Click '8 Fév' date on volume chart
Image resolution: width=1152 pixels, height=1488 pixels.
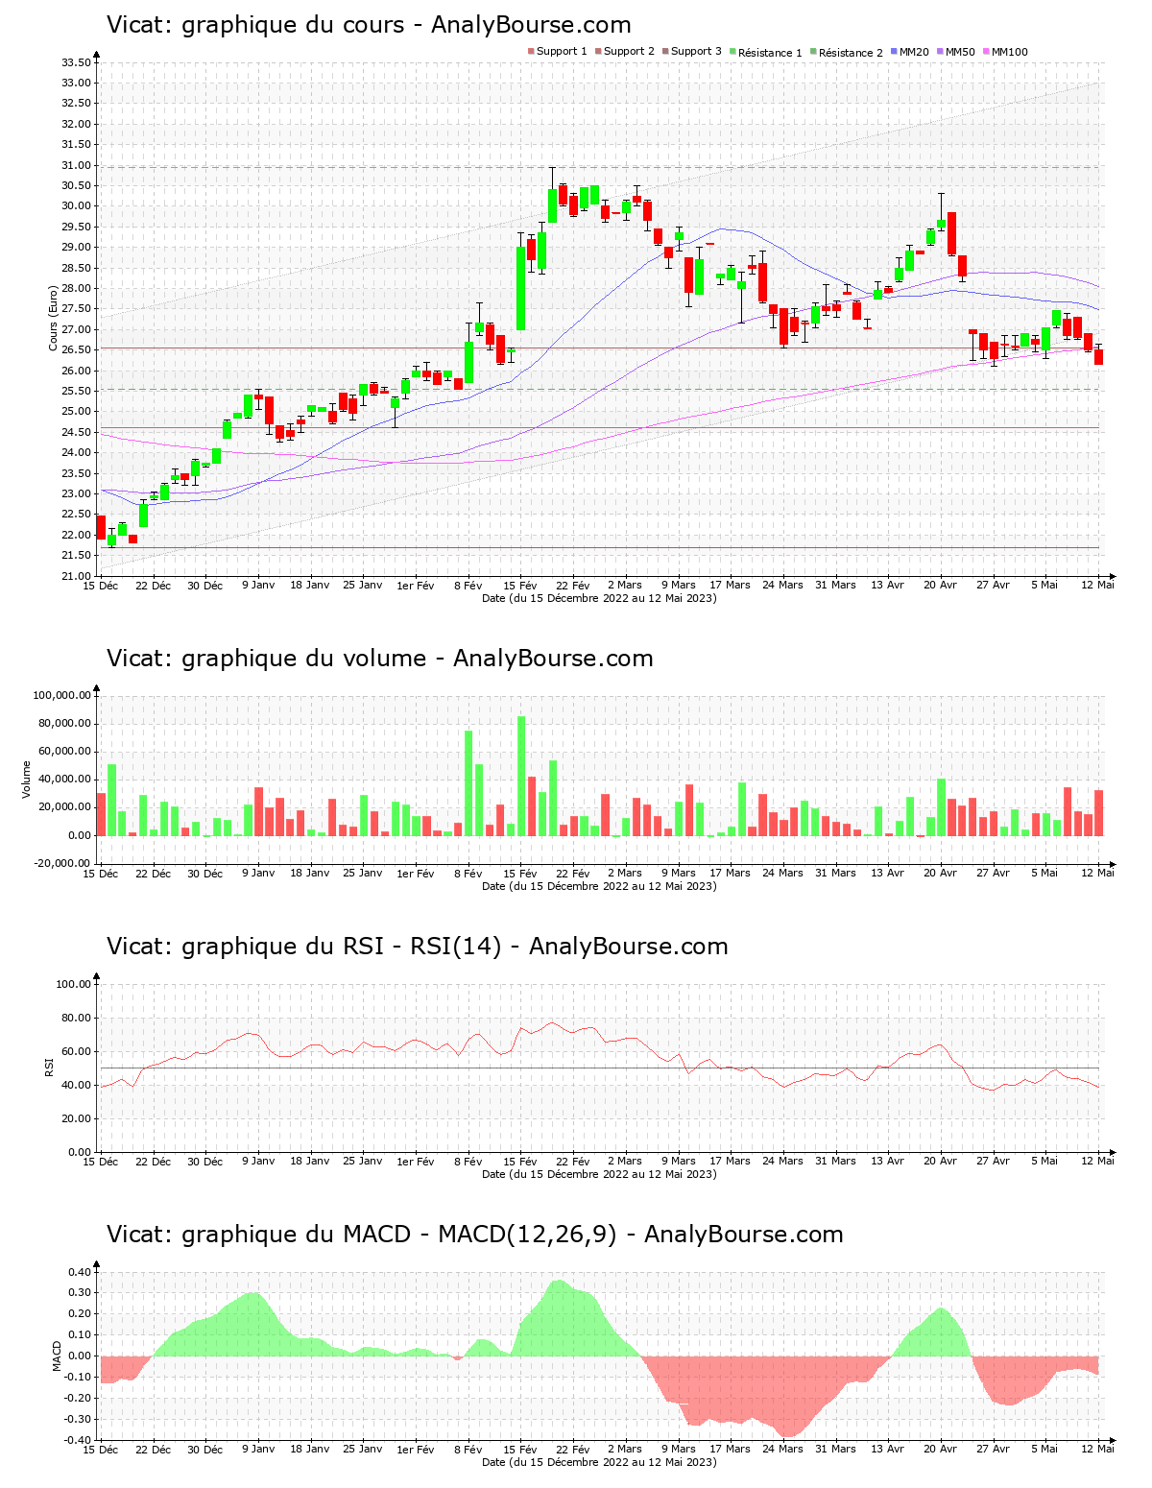pos(468,874)
